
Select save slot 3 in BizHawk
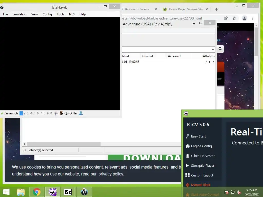pyautogui.click(x=28, y=113)
